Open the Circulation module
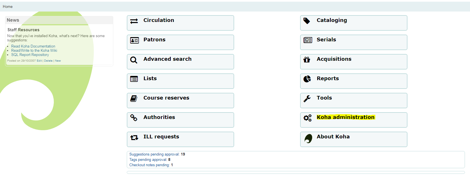470x180 pixels. [180, 23]
